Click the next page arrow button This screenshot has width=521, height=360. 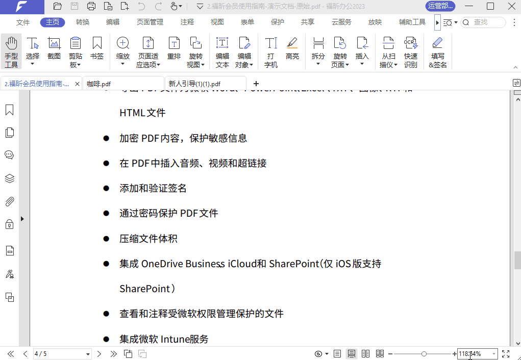99,353
